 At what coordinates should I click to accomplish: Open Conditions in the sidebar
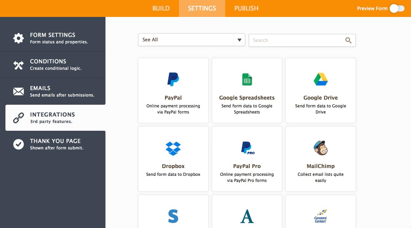point(53,65)
